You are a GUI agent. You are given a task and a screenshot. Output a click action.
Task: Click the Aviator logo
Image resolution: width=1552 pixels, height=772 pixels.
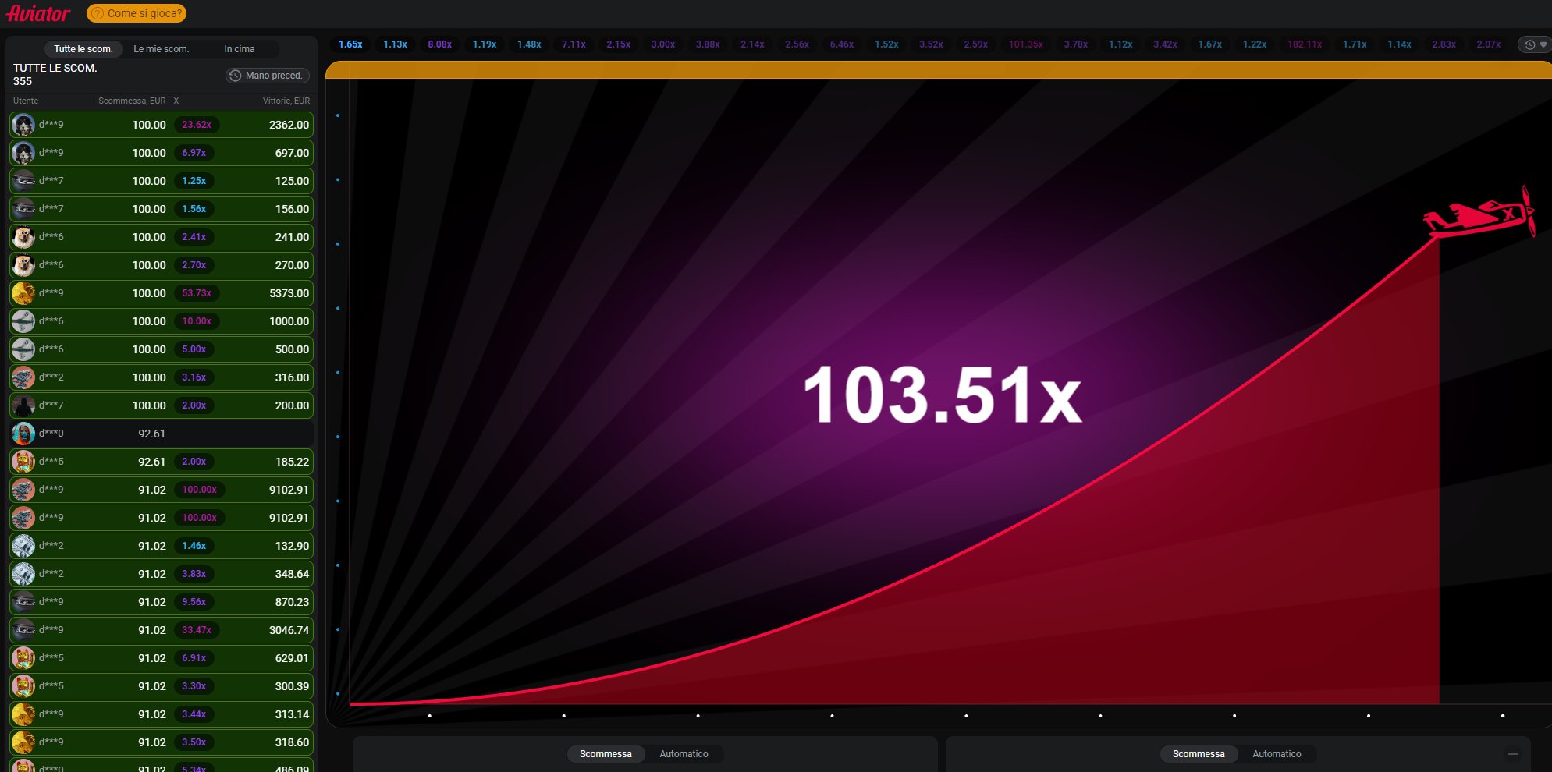(x=38, y=13)
